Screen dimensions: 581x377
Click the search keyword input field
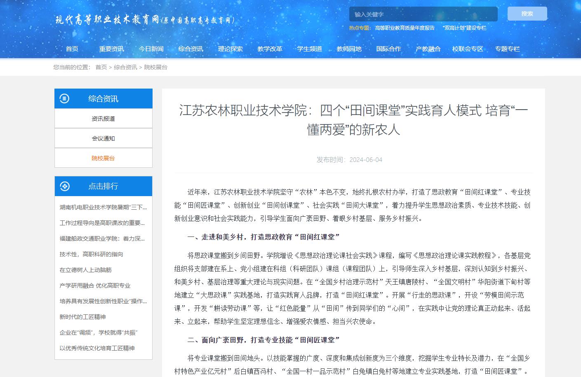[423, 14]
